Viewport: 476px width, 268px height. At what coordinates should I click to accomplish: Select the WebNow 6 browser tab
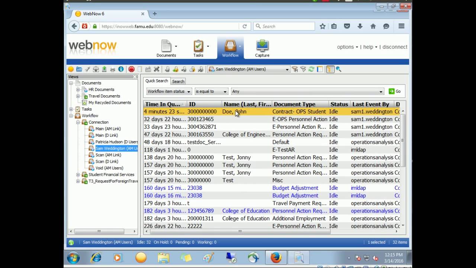[x=109, y=14]
